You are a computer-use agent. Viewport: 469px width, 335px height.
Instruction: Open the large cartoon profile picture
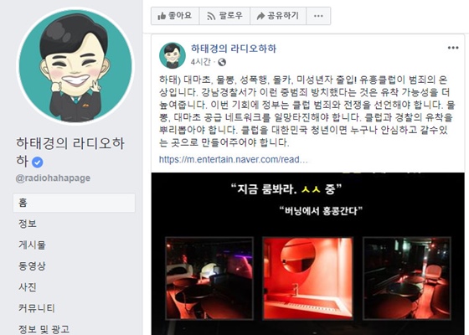(75, 66)
